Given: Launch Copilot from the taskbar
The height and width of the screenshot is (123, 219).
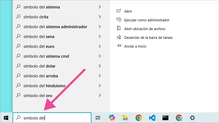Looking at the screenshot, I should tap(112, 118).
